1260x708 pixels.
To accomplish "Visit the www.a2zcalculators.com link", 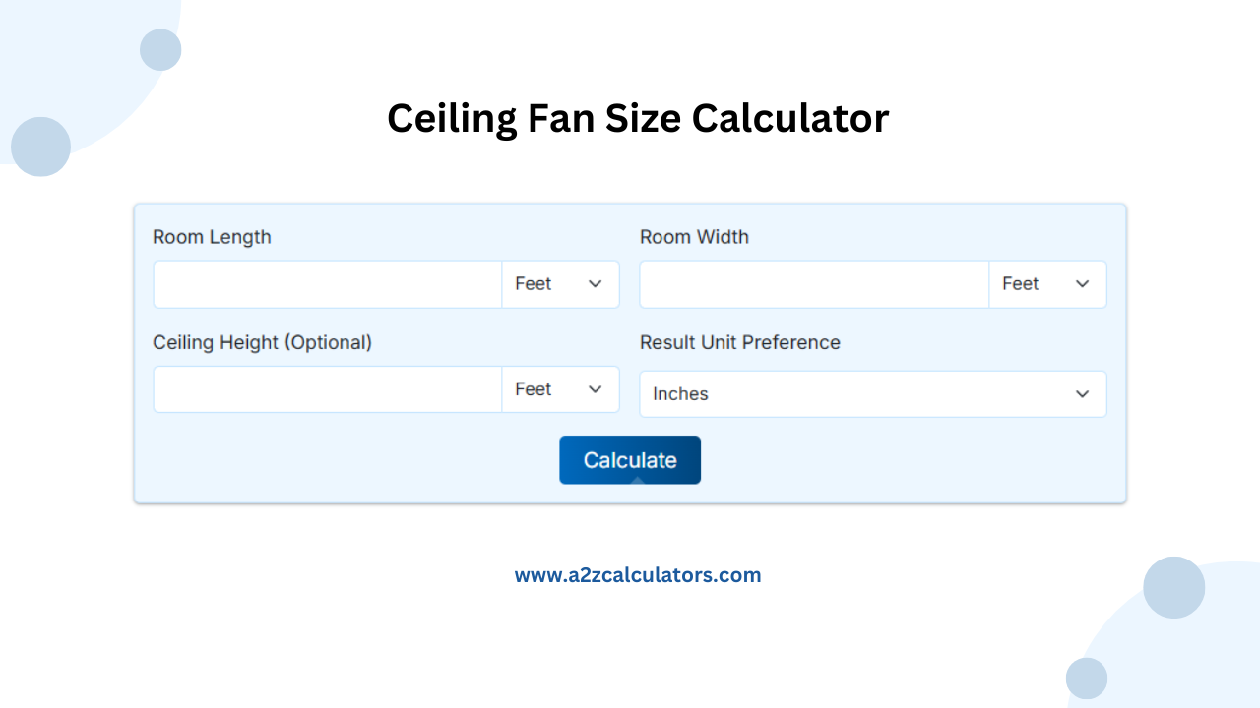I will [638, 574].
